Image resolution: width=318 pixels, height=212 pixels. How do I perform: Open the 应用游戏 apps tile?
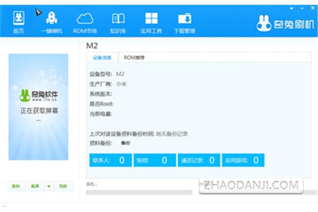(243, 160)
